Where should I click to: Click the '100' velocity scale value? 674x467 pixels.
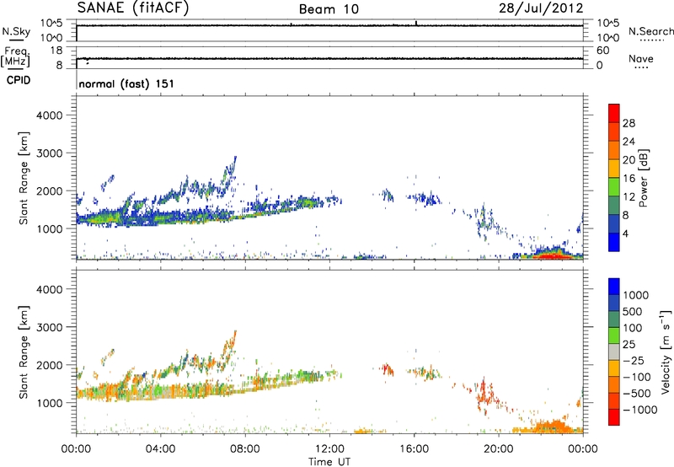(x=633, y=328)
